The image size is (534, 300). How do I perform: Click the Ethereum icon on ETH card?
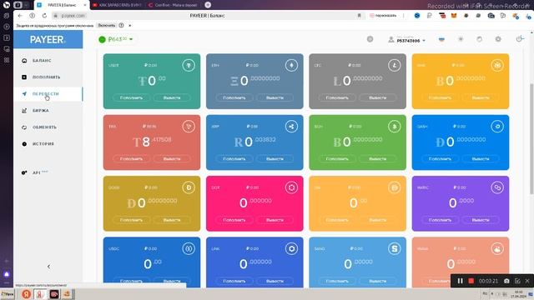pyautogui.click(x=291, y=65)
